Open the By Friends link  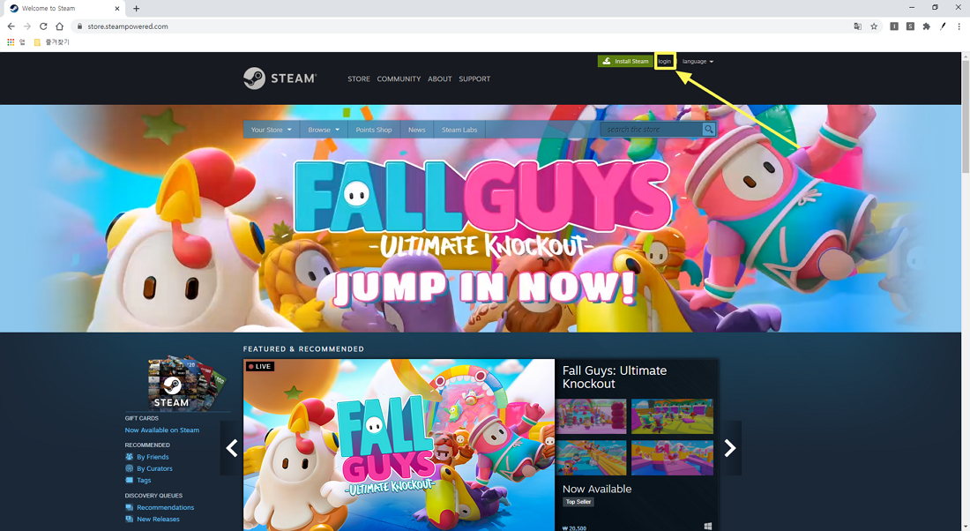(x=153, y=457)
